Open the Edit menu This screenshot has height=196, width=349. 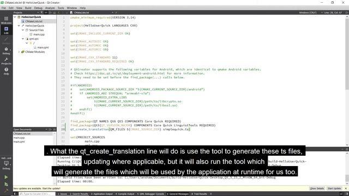click(11, 8)
